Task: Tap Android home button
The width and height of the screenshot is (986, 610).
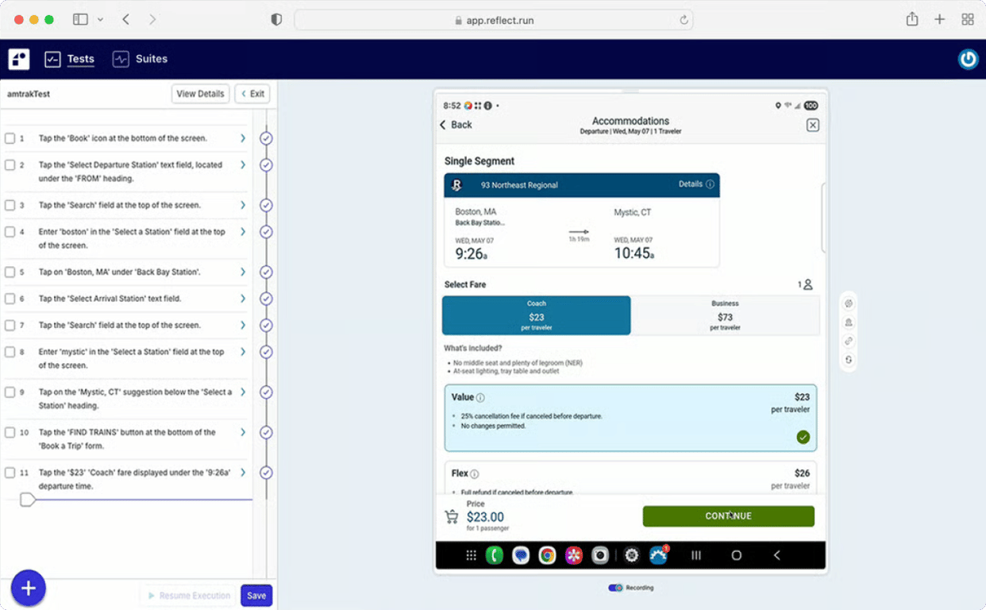Action: point(736,556)
